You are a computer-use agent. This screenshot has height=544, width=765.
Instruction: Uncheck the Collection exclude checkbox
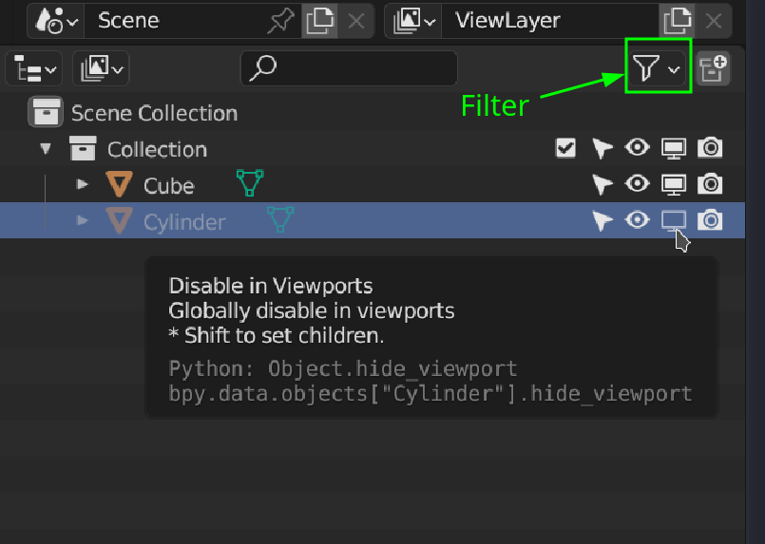[565, 148]
